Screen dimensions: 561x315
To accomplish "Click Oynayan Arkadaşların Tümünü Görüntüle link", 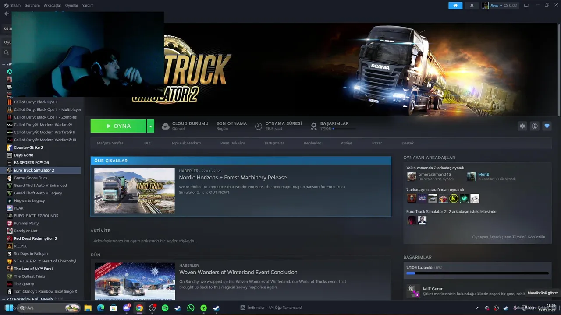I will [508, 237].
